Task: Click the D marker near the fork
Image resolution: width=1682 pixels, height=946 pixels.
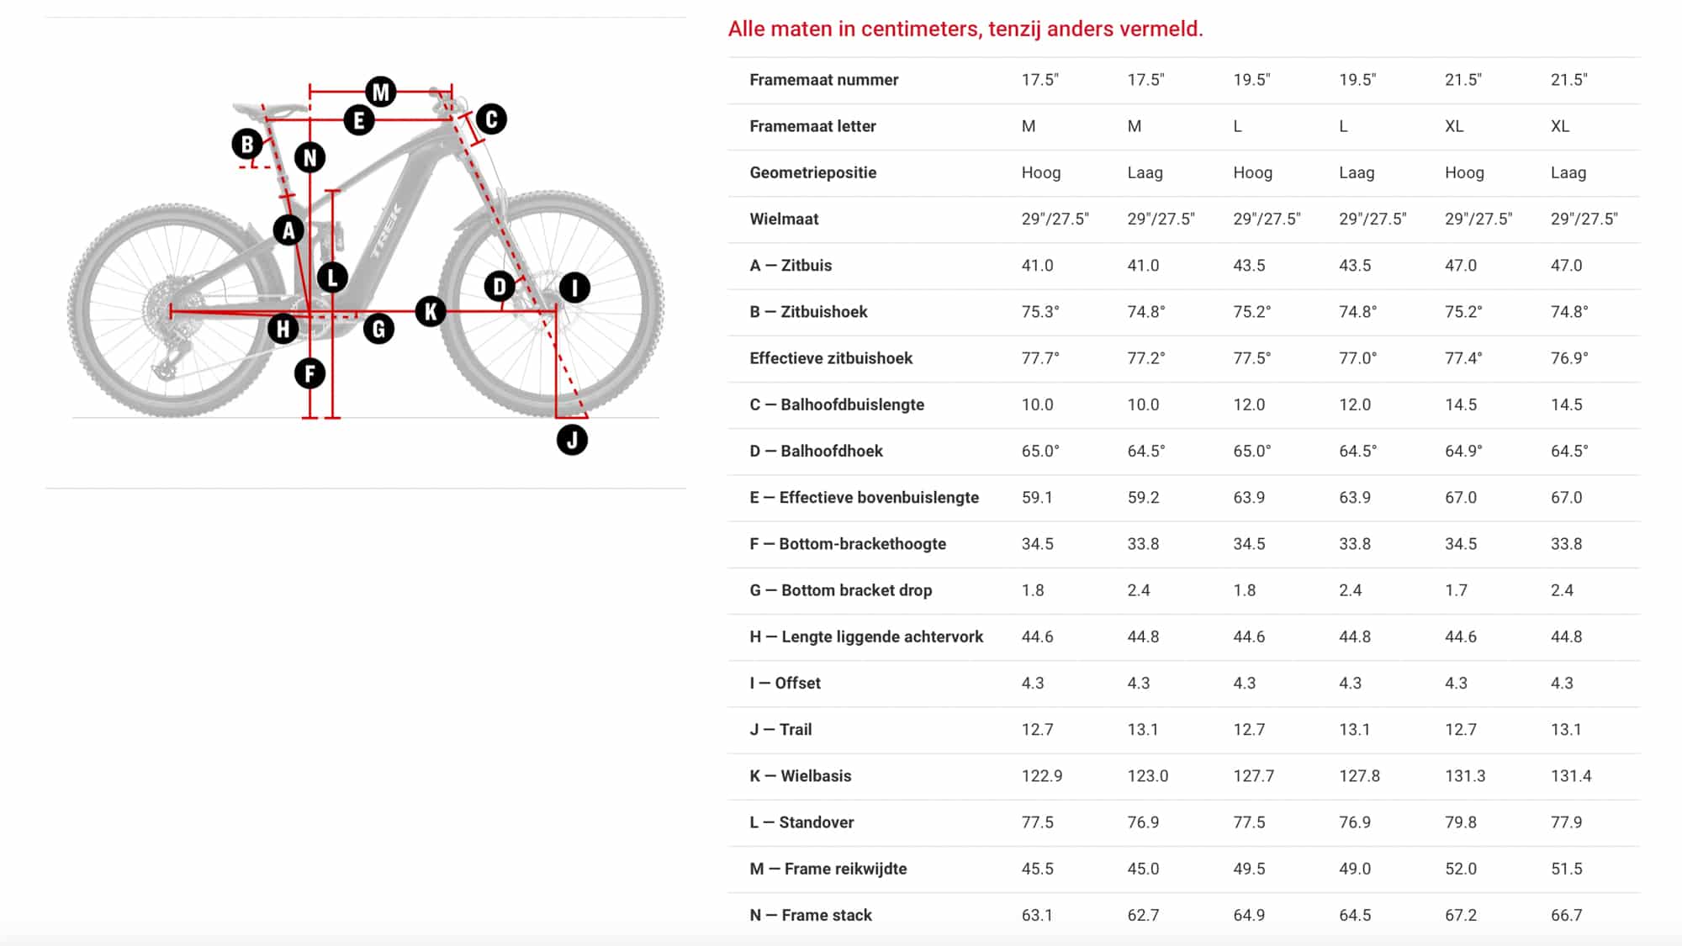Action: [500, 287]
